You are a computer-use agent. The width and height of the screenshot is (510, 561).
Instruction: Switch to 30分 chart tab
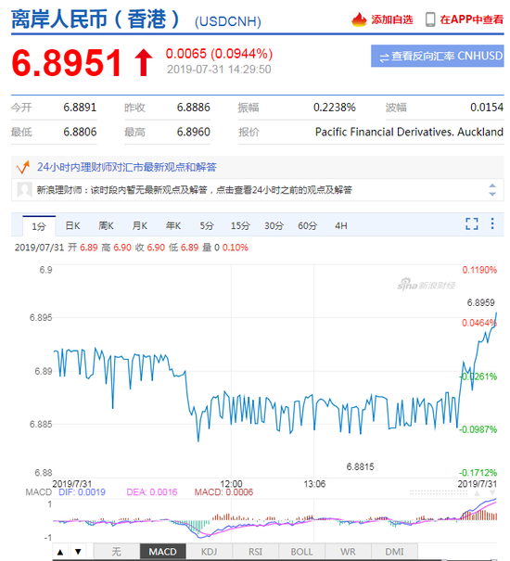tap(274, 225)
